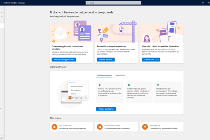Click the 'Customer Insights - Journeys' app title
The width and height of the screenshot is (210, 140).
point(14,3)
